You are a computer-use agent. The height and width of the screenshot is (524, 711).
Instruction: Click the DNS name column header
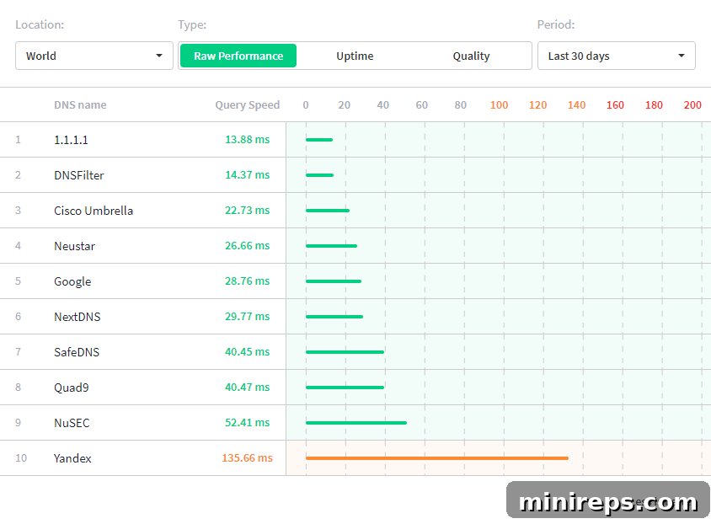(80, 104)
